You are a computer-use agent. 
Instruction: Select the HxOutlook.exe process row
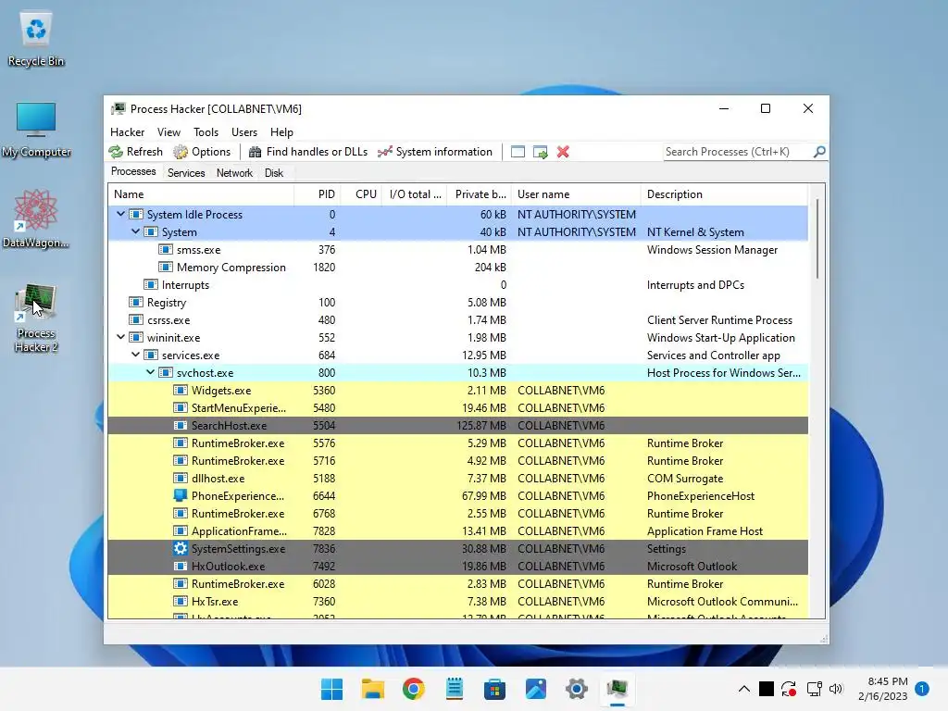click(457, 567)
